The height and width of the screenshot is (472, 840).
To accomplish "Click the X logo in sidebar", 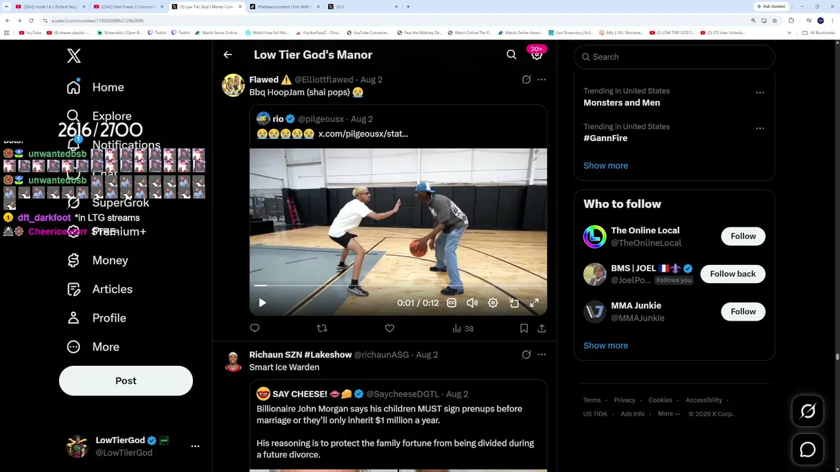I will point(73,56).
